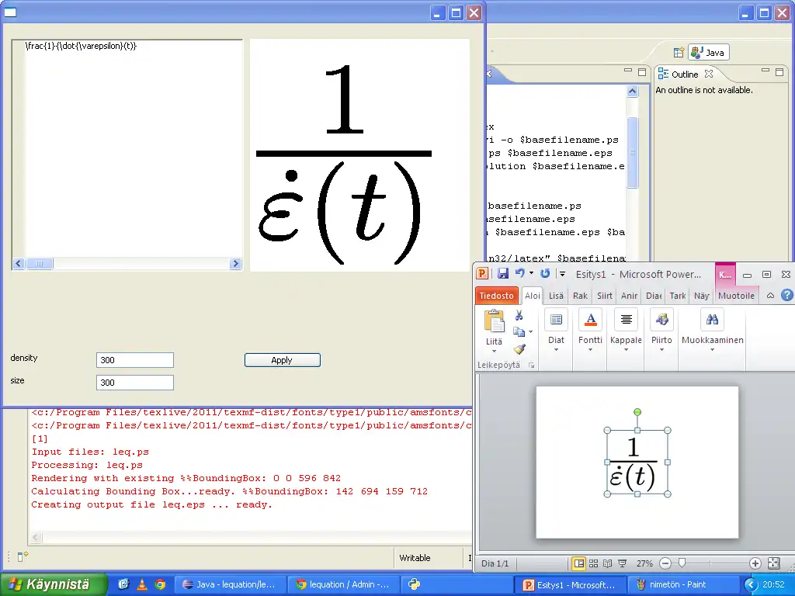Open the Liitä paste dropdown arrow
Screen dimensions: 795x596
coord(494,352)
